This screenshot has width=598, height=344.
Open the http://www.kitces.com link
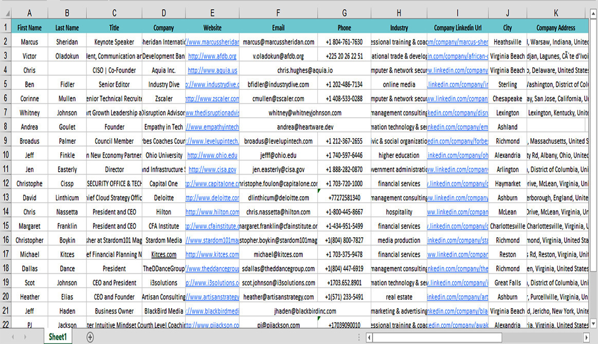(212, 254)
